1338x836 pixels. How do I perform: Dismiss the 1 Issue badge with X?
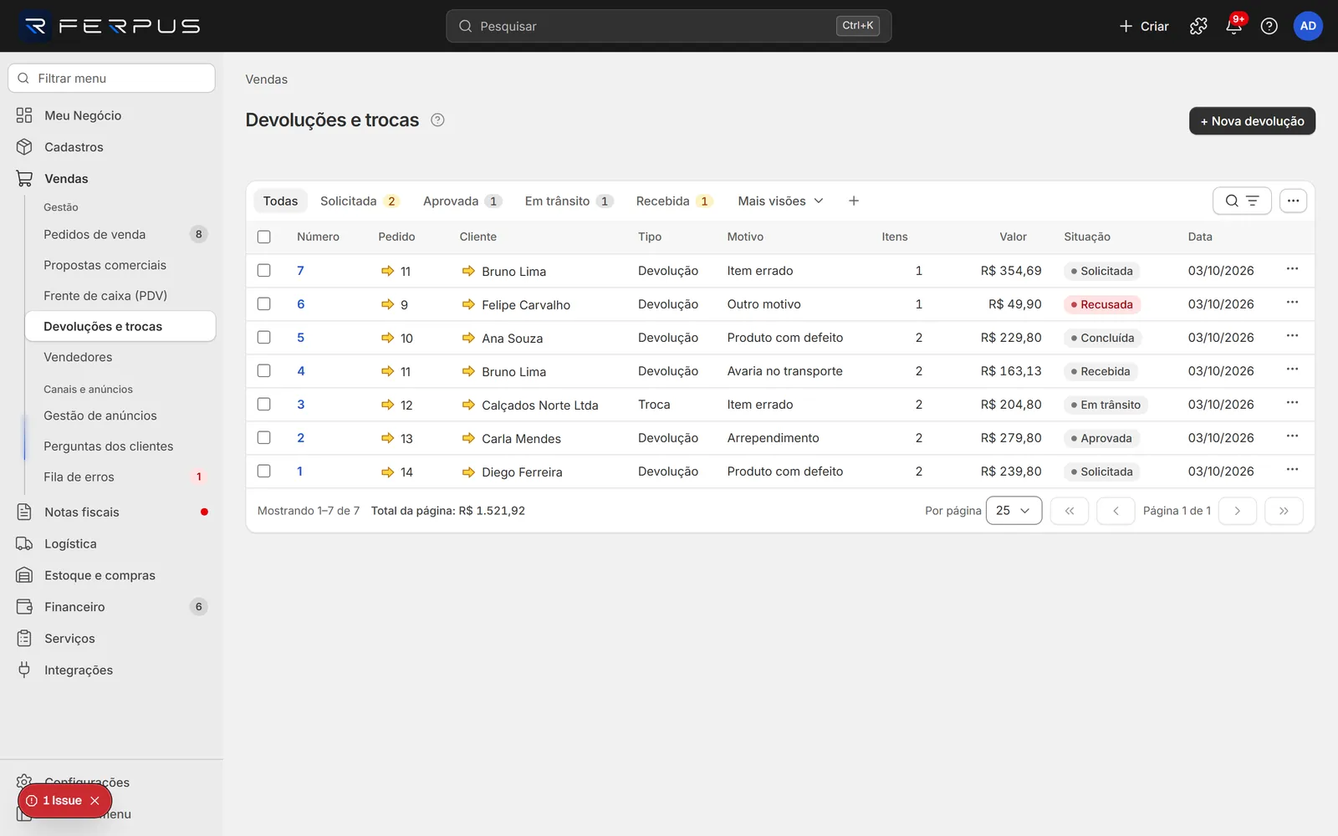pos(94,801)
